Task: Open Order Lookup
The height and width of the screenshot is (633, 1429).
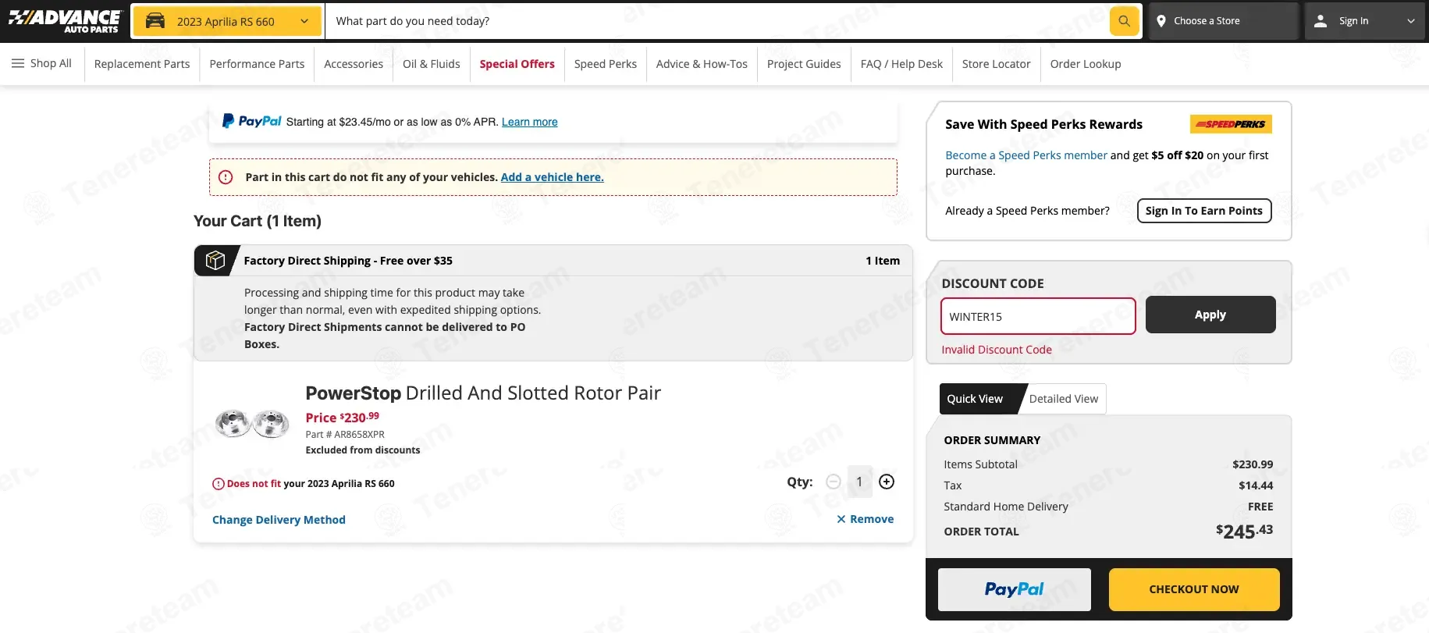Action: click(1086, 64)
